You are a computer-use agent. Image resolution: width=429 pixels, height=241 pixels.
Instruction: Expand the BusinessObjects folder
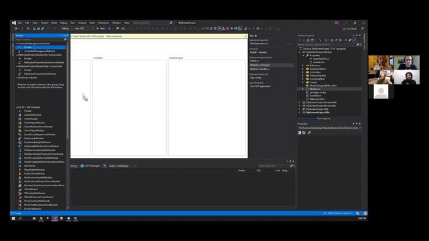pyautogui.click(x=303, y=69)
